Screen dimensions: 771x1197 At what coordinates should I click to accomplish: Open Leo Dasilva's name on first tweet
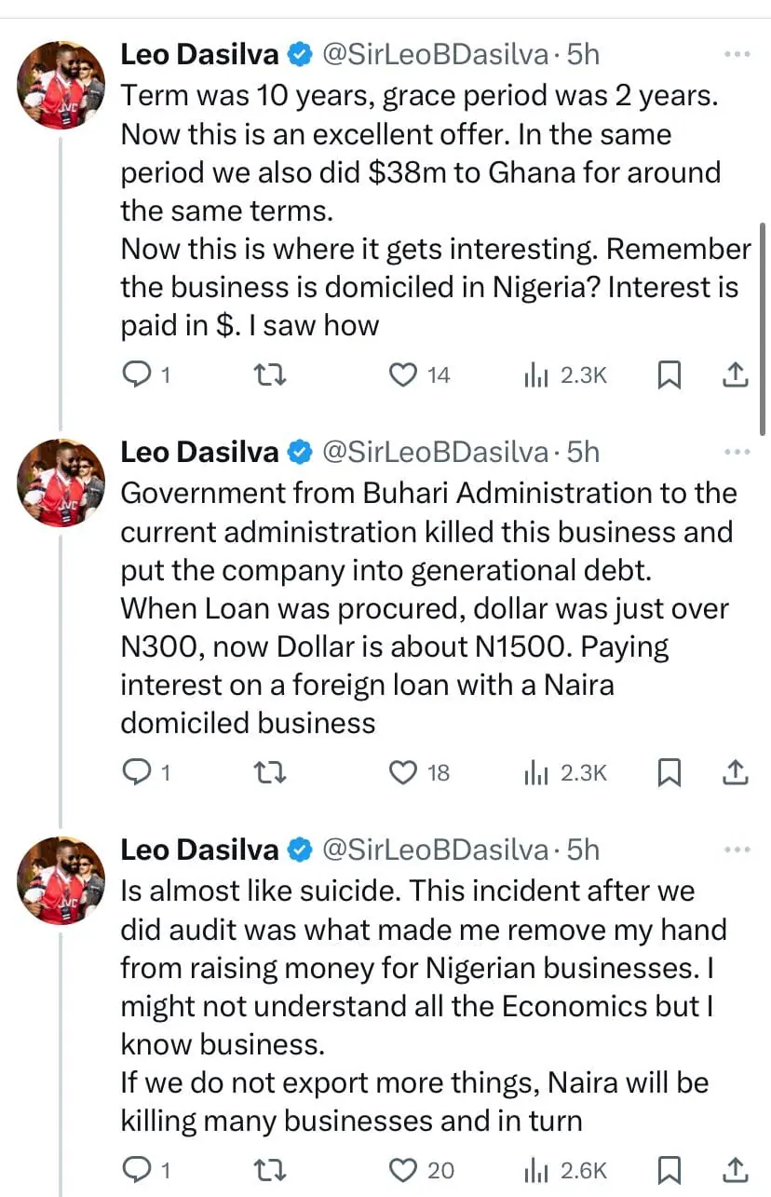pos(199,55)
